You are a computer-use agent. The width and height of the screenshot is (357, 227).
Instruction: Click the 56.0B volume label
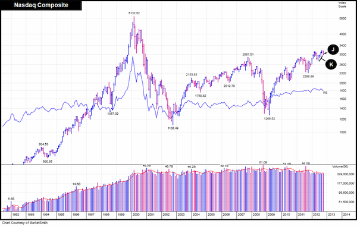(x=306, y=163)
